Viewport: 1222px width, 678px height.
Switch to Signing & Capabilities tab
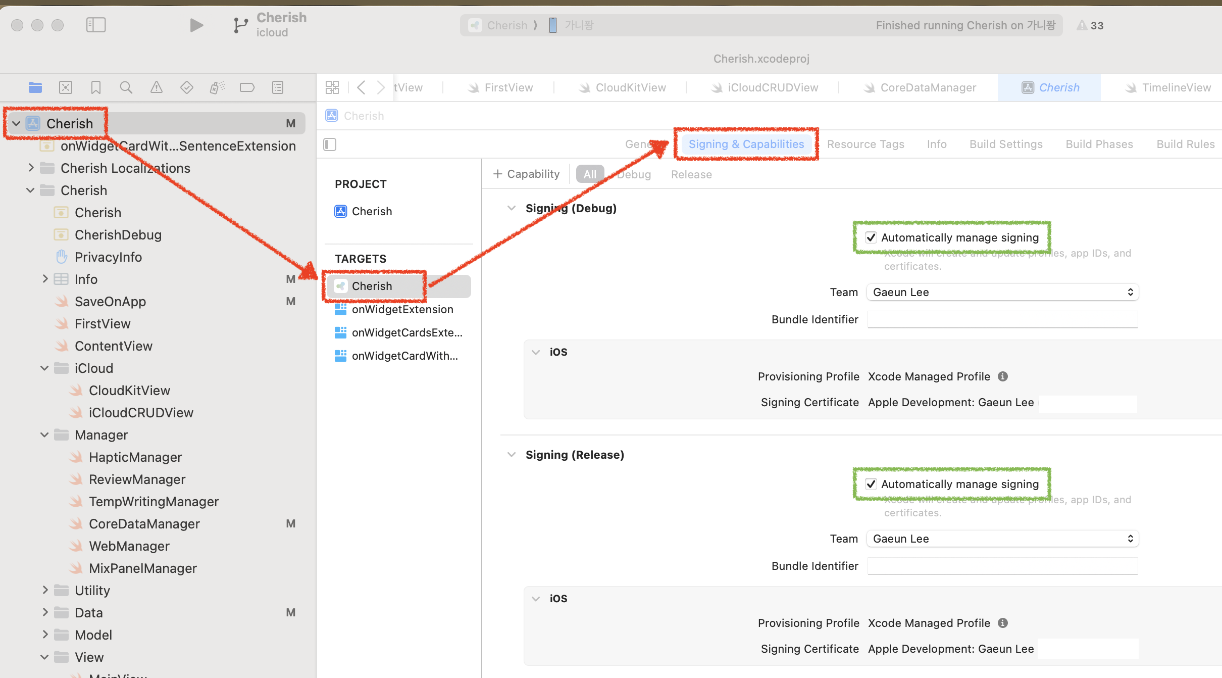pos(746,144)
